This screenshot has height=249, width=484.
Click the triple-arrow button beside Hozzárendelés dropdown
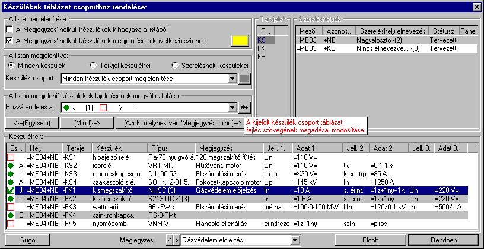point(244,108)
